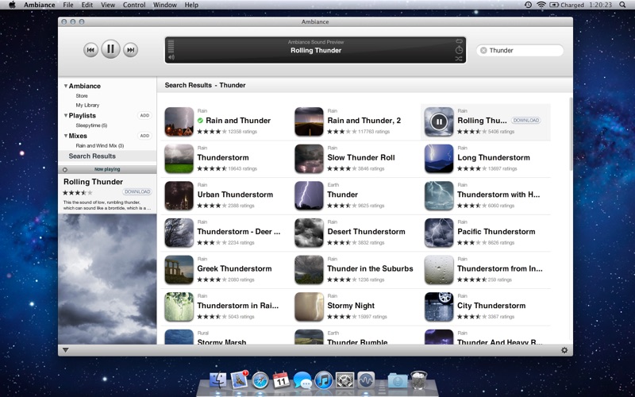Open the Edit menu
635x397 pixels.
(87, 5)
